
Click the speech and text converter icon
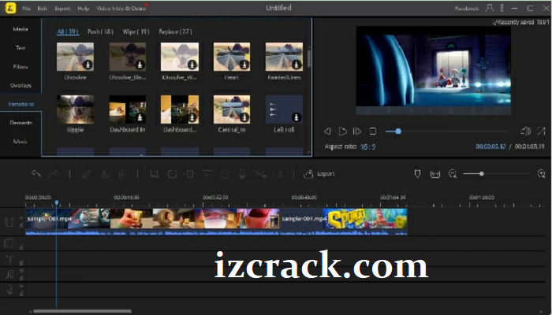pos(260,174)
